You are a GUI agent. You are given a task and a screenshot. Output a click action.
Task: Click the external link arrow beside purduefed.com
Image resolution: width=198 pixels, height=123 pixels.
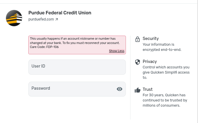tap(57, 20)
